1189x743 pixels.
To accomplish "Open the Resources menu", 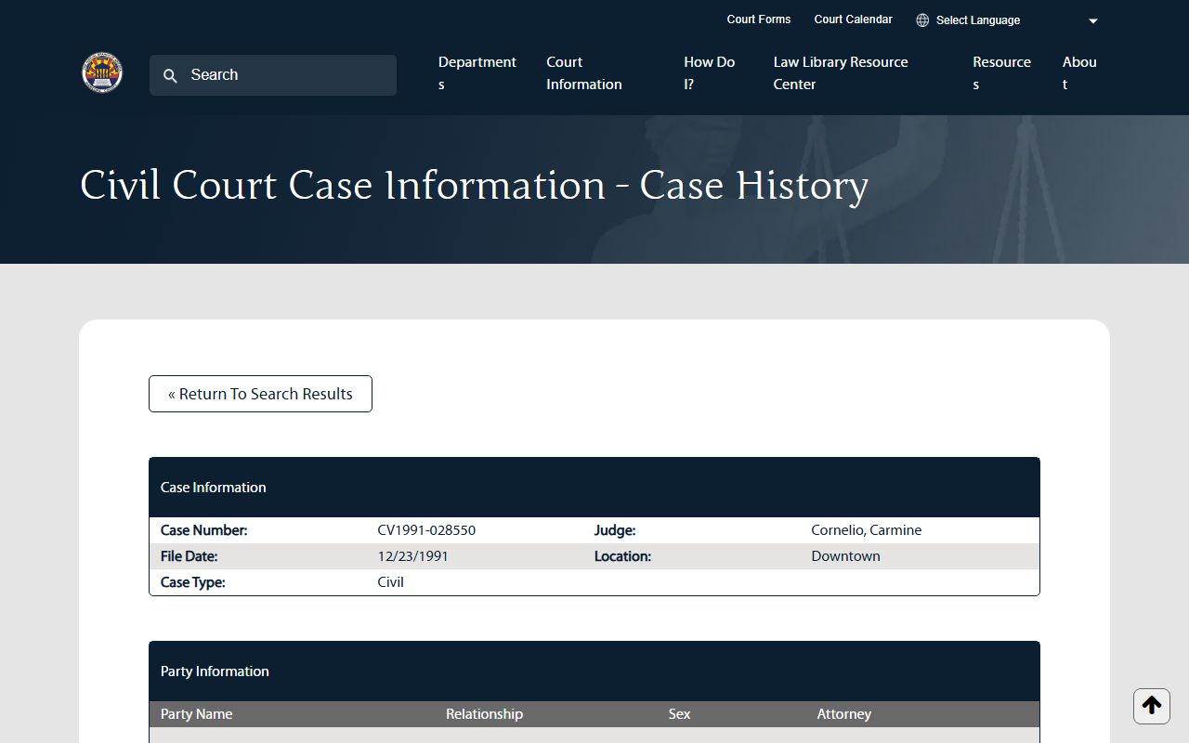I will pyautogui.click(x=1001, y=73).
